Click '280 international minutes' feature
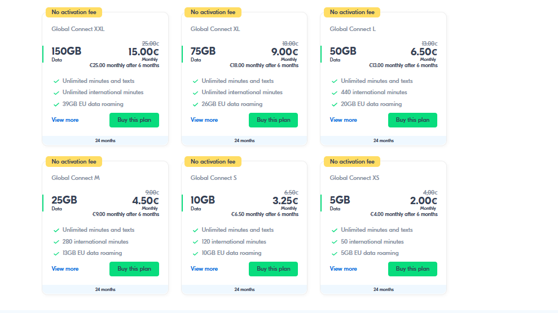558x313 pixels. click(95, 242)
